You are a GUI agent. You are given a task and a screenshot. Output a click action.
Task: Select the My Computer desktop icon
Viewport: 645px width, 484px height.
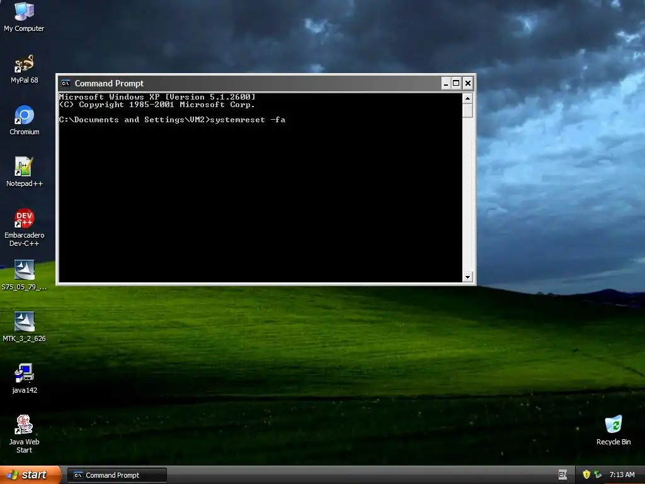pos(24,17)
